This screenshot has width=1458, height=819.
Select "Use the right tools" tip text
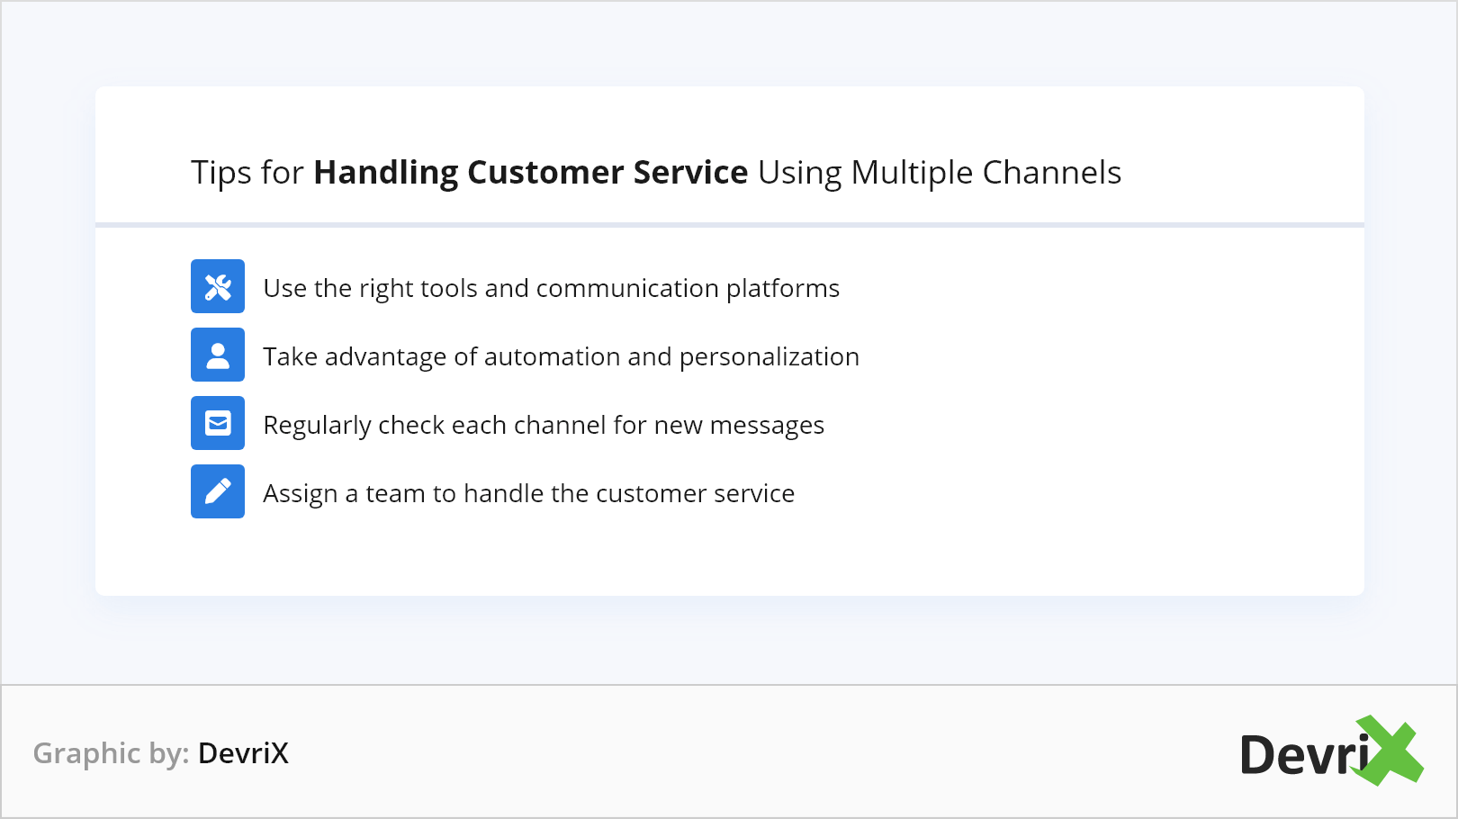coord(551,288)
